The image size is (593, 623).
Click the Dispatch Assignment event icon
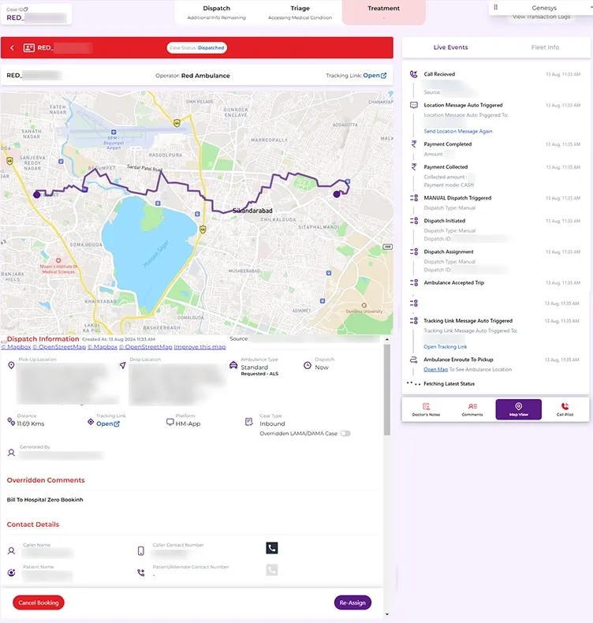click(414, 252)
